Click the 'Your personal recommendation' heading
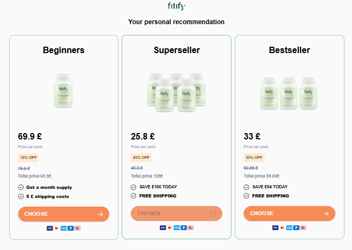 coord(176,22)
